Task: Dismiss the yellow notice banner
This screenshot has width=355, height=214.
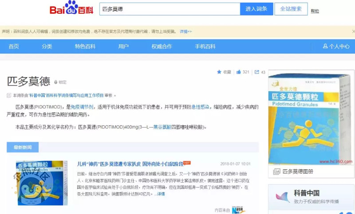Action: [353, 31]
